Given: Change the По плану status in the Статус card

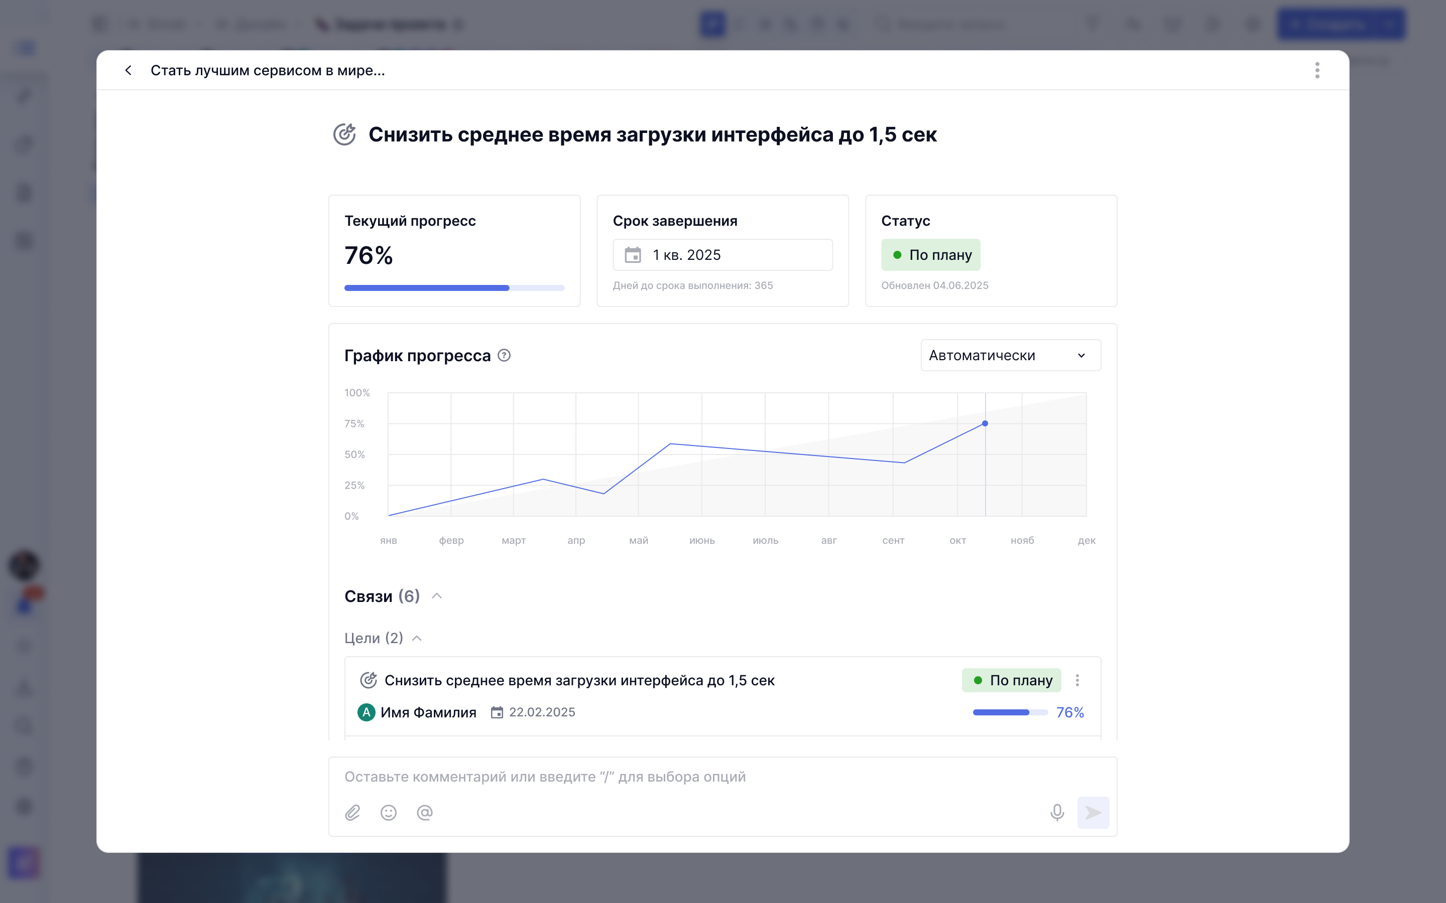Looking at the screenshot, I should (x=930, y=255).
